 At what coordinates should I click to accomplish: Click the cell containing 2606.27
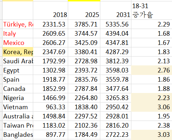51,43
